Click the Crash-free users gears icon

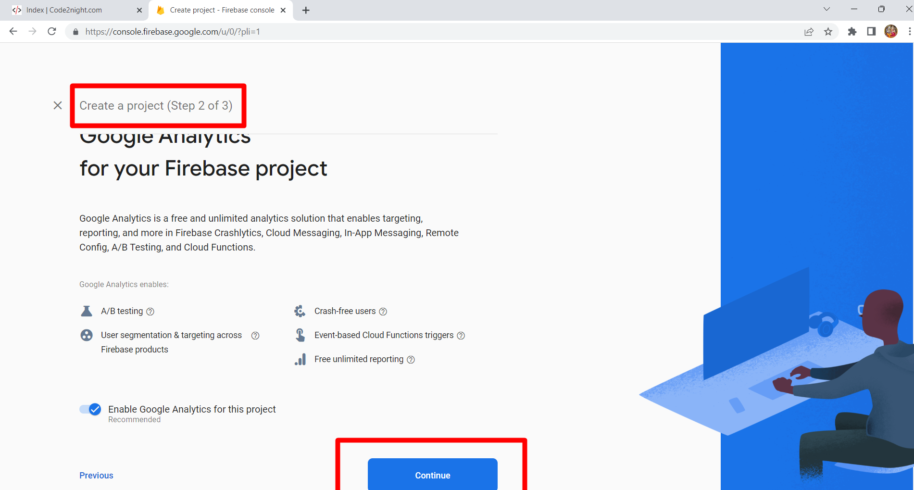click(300, 311)
